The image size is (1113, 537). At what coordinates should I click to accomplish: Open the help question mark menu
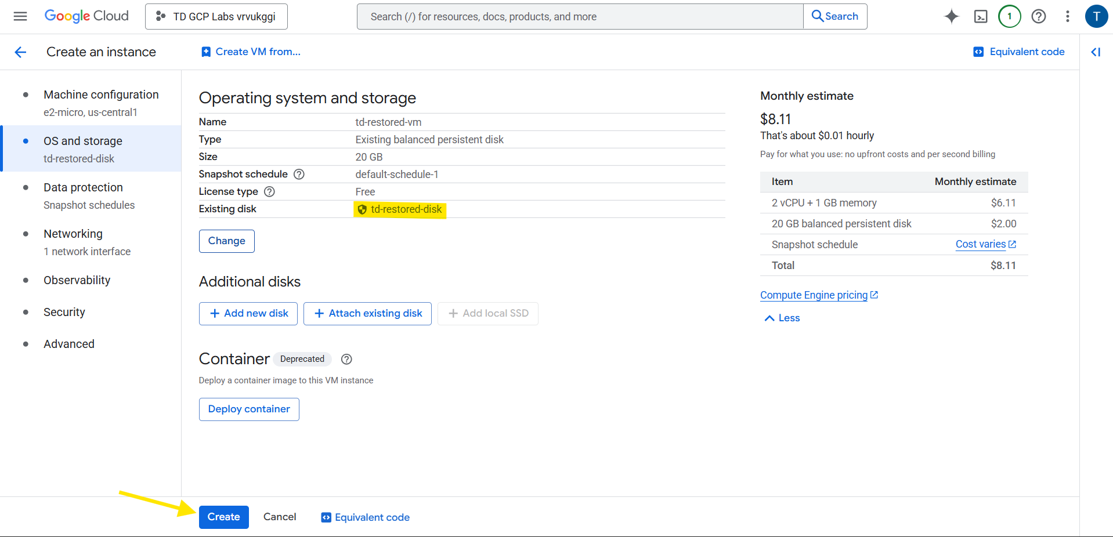tap(1038, 16)
